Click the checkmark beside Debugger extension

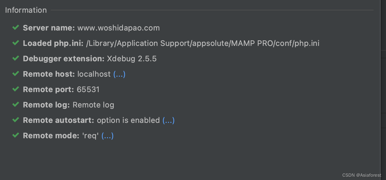[15, 58]
